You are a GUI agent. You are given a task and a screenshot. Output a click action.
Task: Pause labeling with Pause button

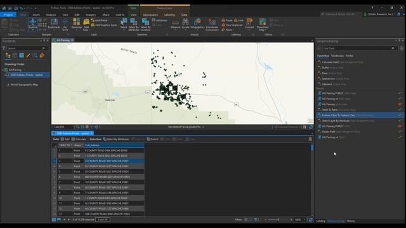(x=227, y=20)
